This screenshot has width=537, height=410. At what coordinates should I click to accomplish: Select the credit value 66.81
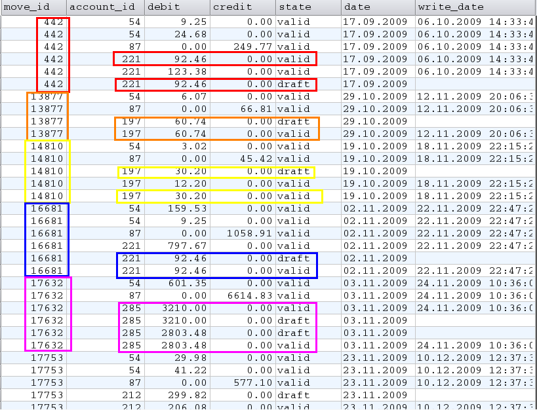pyautogui.click(x=256, y=109)
